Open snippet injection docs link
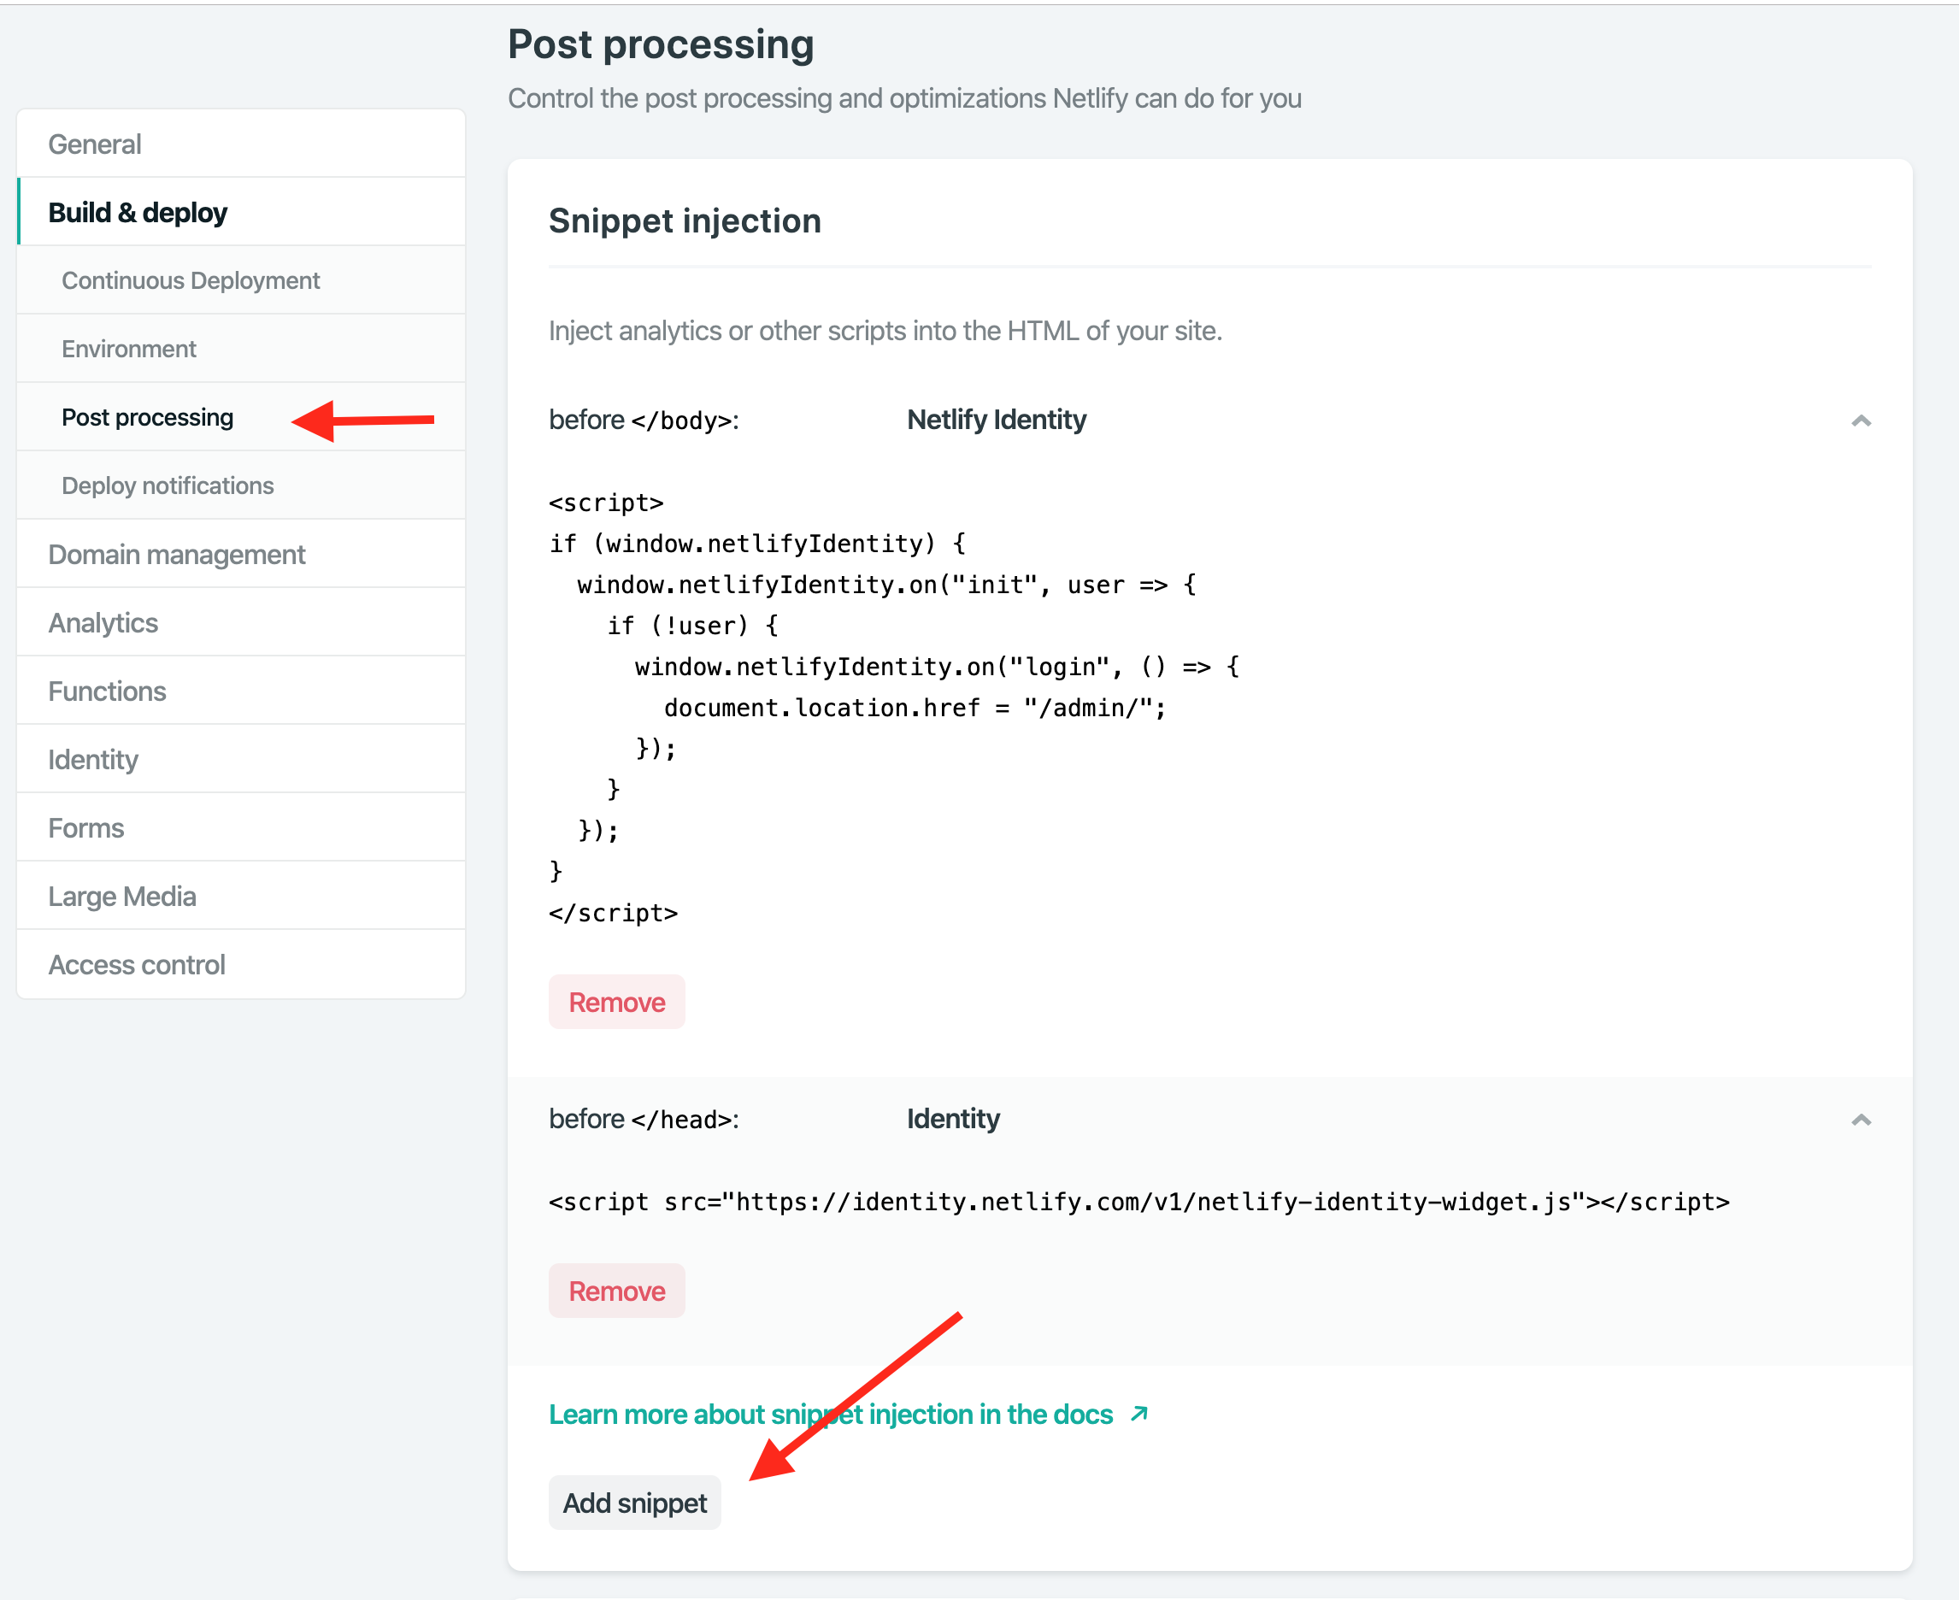Screen dimensions: 1959x1600 [830, 1414]
